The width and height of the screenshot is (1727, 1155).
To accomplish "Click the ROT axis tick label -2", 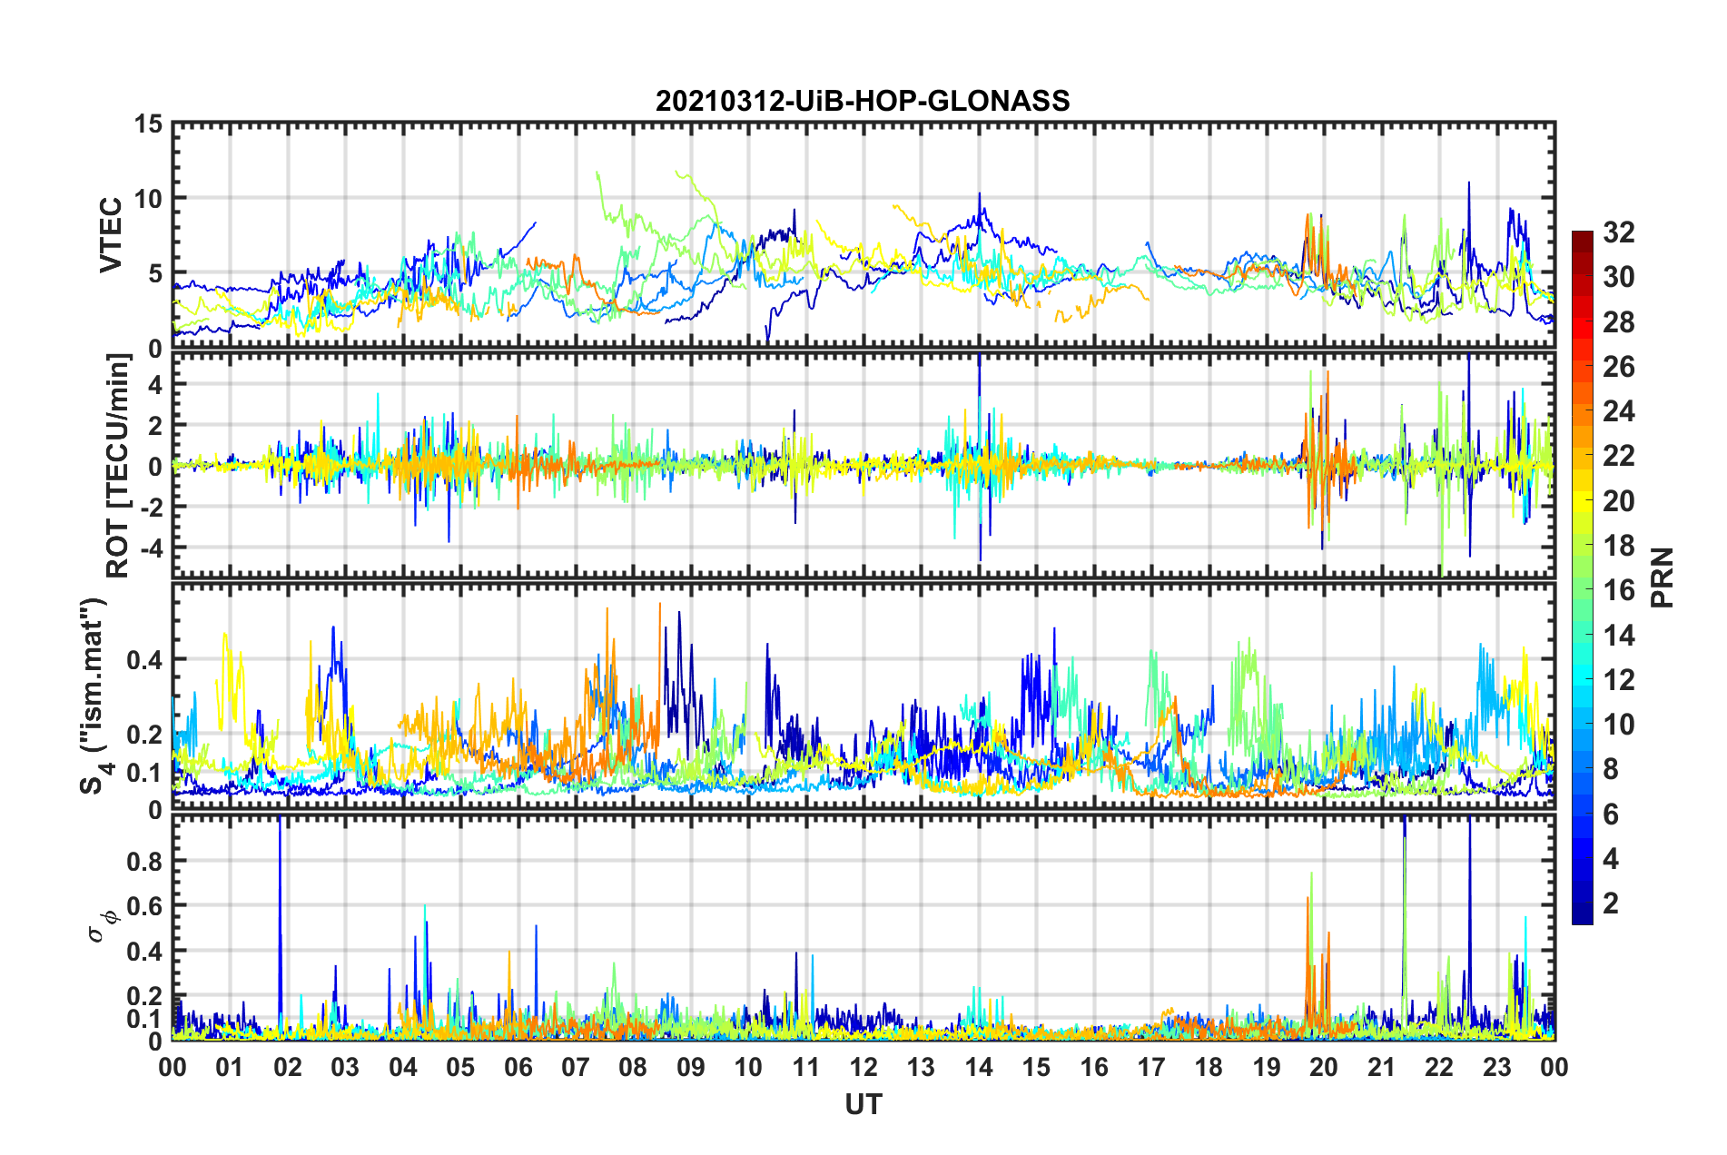I will coord(150,507).
